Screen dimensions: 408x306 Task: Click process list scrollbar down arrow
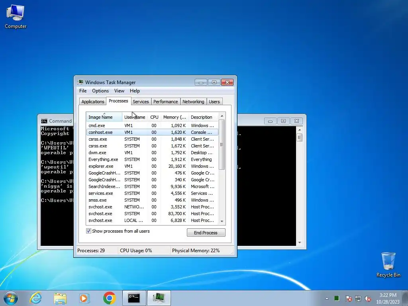click(x=222, y=222)
